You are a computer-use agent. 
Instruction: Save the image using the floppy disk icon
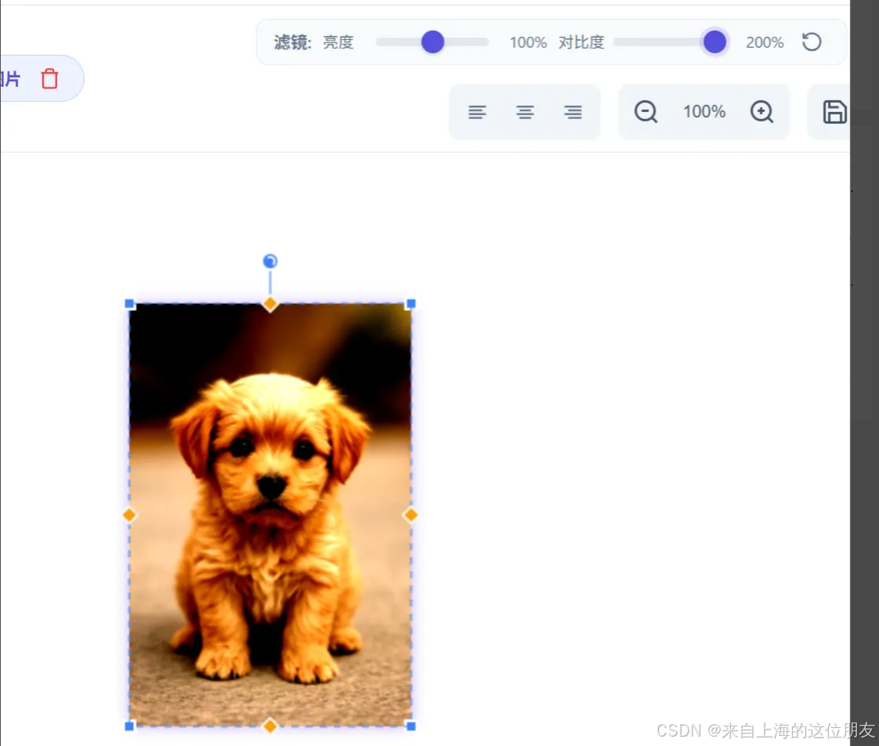[835, 112]
